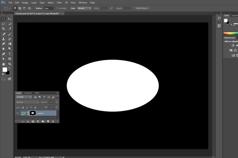Select the Horizontal Type tool

pos(10,54)
